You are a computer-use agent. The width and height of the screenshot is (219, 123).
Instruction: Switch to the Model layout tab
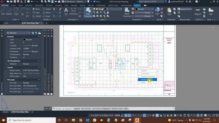pos(5,112)
